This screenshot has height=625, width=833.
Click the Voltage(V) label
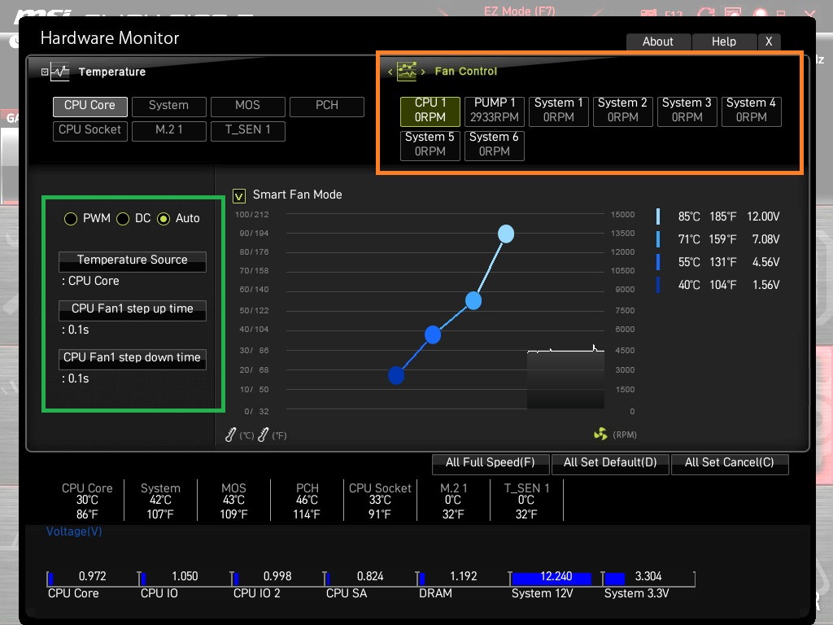pyautogui.click(x=74, y=531)
